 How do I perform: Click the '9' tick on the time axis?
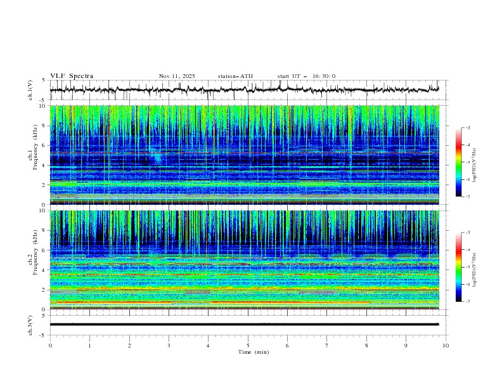pos(406,346)
